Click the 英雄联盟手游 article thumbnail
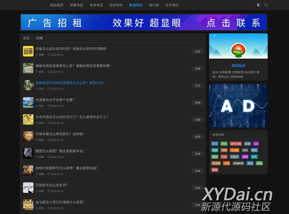The width and height of the screenshot is (289, 214). [28, 86]
